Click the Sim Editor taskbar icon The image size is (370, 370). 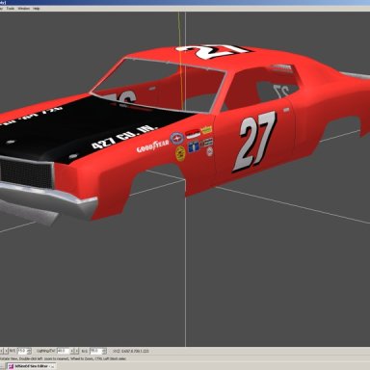click(11, 366)
